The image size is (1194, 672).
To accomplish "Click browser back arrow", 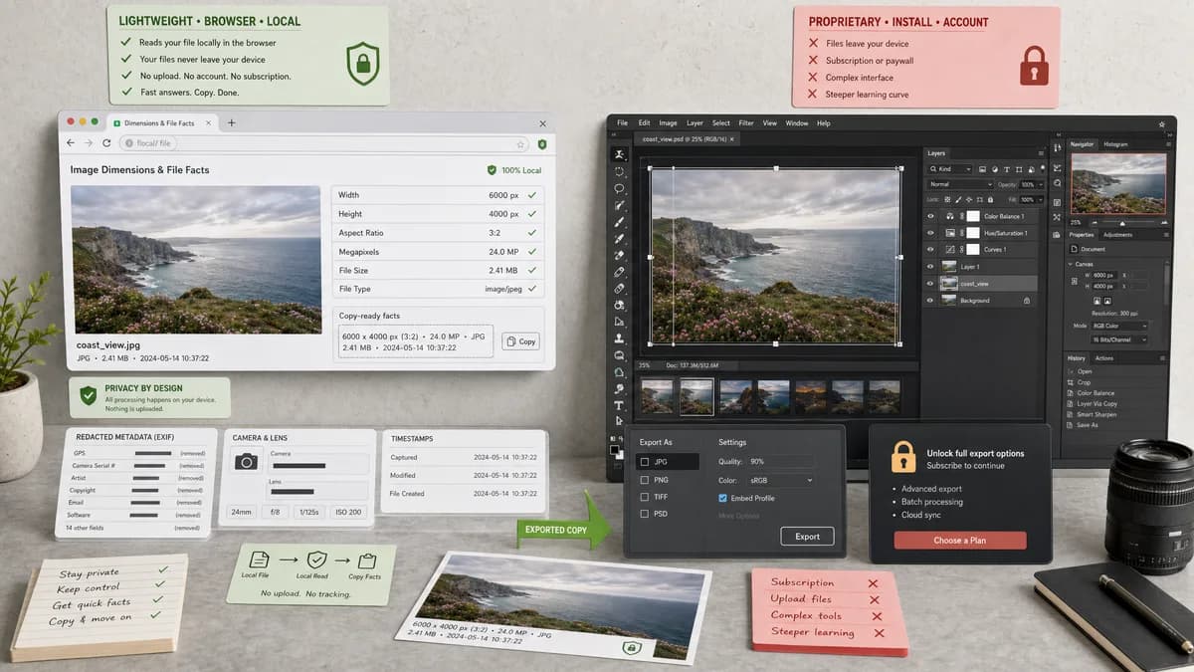I will (71, 143).
